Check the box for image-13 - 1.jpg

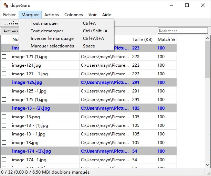(4, 134)
